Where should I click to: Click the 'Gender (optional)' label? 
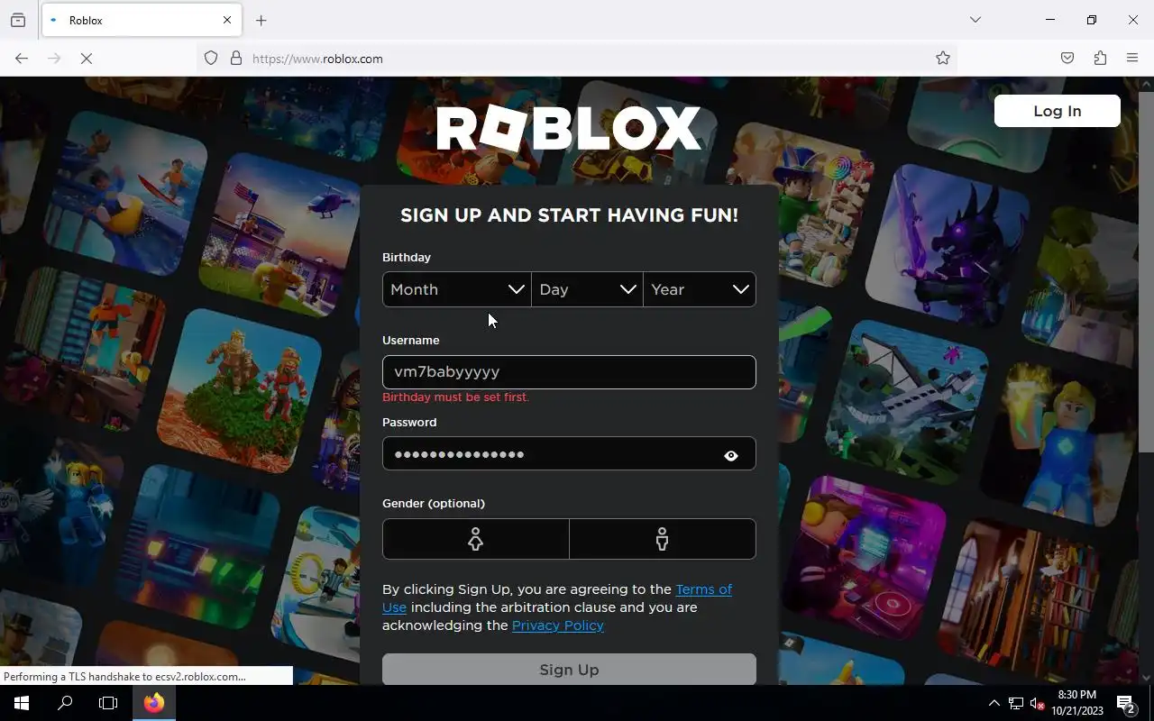434,503
